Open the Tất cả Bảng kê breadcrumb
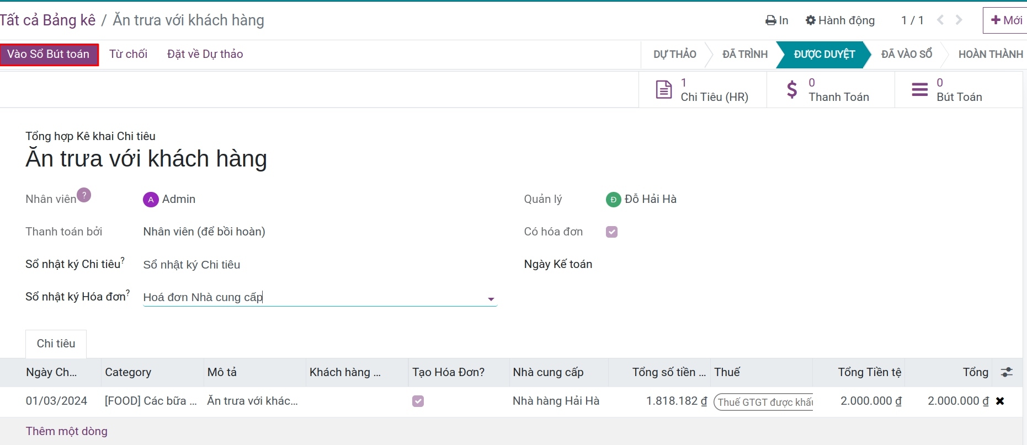 [x=47, y=20]
